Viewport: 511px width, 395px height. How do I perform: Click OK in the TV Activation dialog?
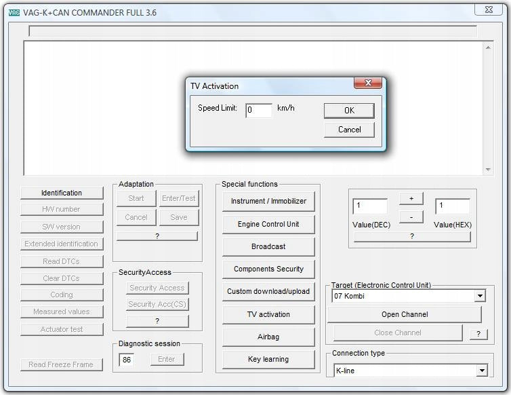coord(349,111)
